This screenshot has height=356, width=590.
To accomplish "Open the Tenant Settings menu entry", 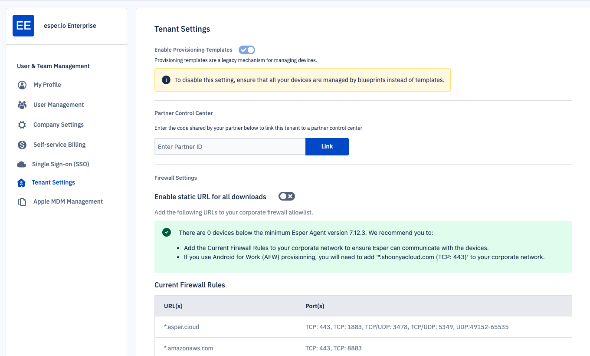I will [53, 182].
